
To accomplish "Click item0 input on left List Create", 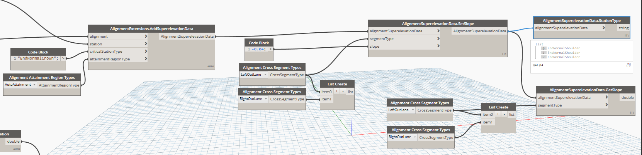I will (326, 92).
